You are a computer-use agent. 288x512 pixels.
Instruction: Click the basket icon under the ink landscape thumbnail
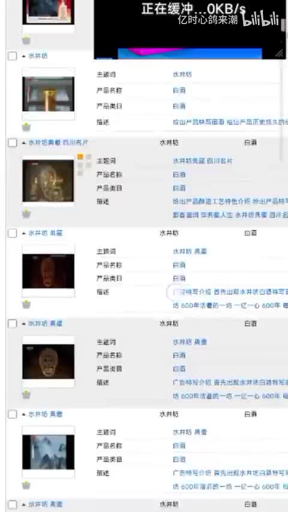pyautogui.click(x=26, y=485)
